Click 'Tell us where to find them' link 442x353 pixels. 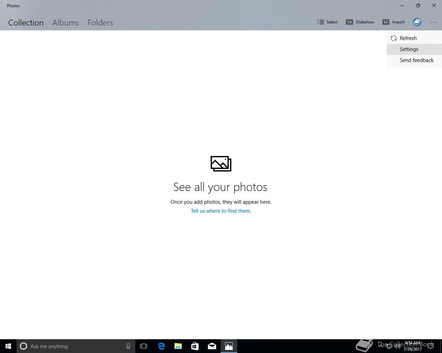coord(221,211)
